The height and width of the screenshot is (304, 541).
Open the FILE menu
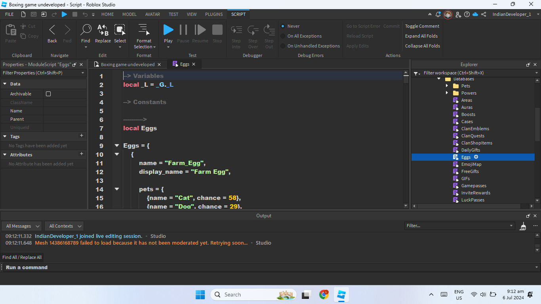tap(10, 14)
